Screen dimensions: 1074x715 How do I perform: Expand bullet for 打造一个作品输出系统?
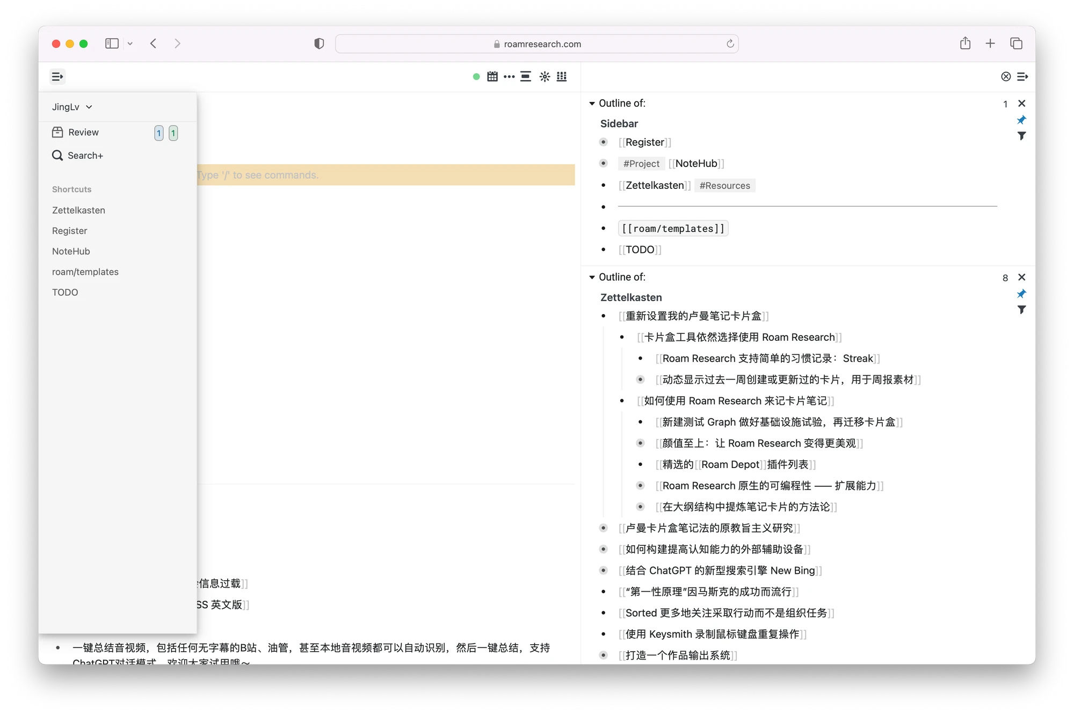point(604,655)
